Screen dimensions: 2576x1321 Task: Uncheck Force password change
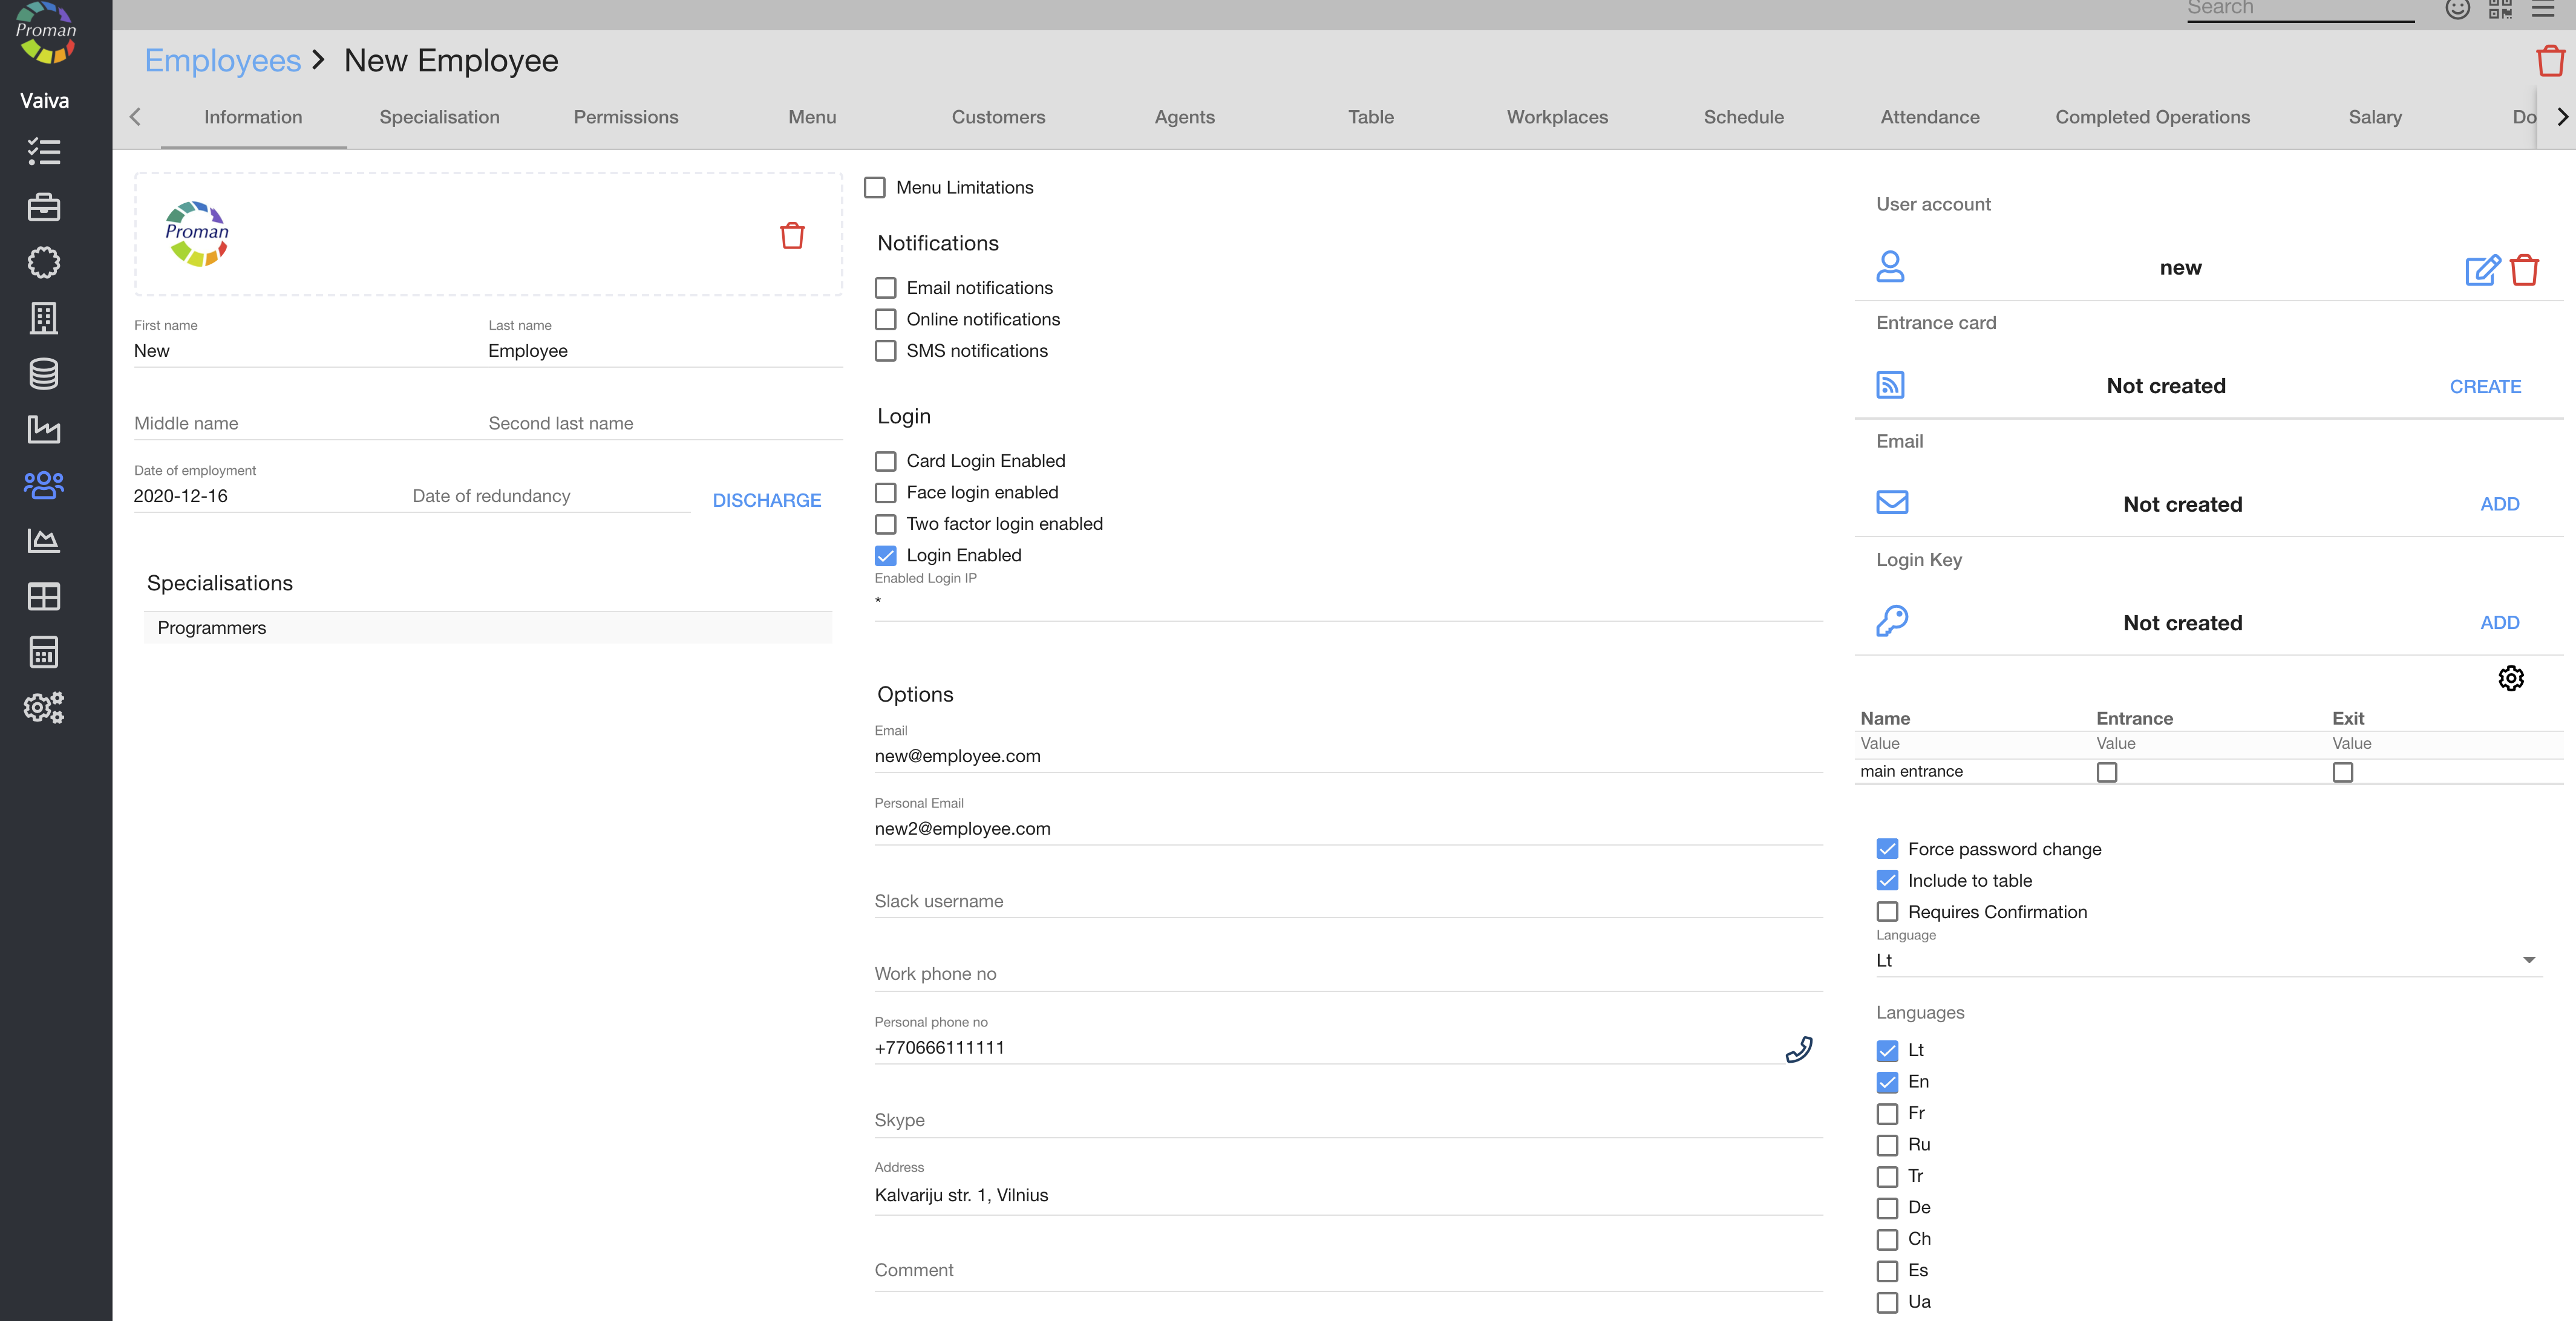[1887, 849]
